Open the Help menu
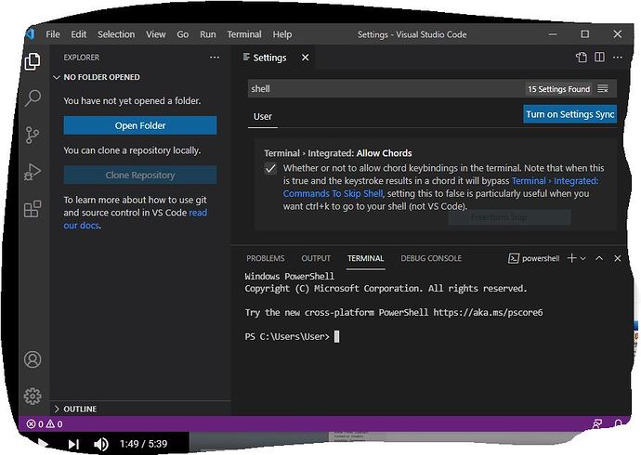 click(282, 34)
